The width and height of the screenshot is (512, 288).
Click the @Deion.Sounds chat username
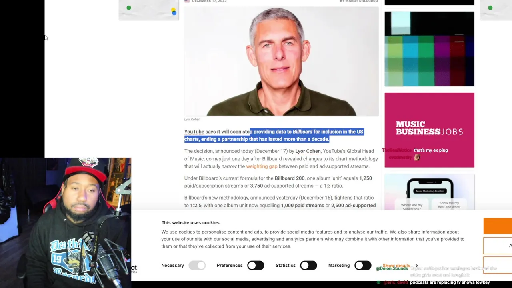(392, 268)
